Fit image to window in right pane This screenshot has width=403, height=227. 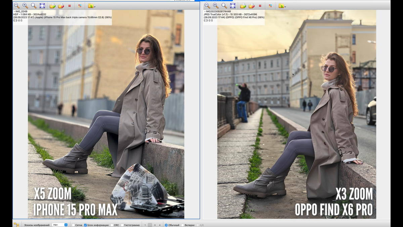(x=232, y=6)
